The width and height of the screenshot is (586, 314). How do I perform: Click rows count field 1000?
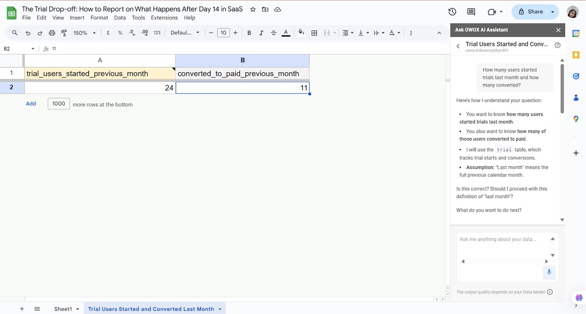click(59, 104)
